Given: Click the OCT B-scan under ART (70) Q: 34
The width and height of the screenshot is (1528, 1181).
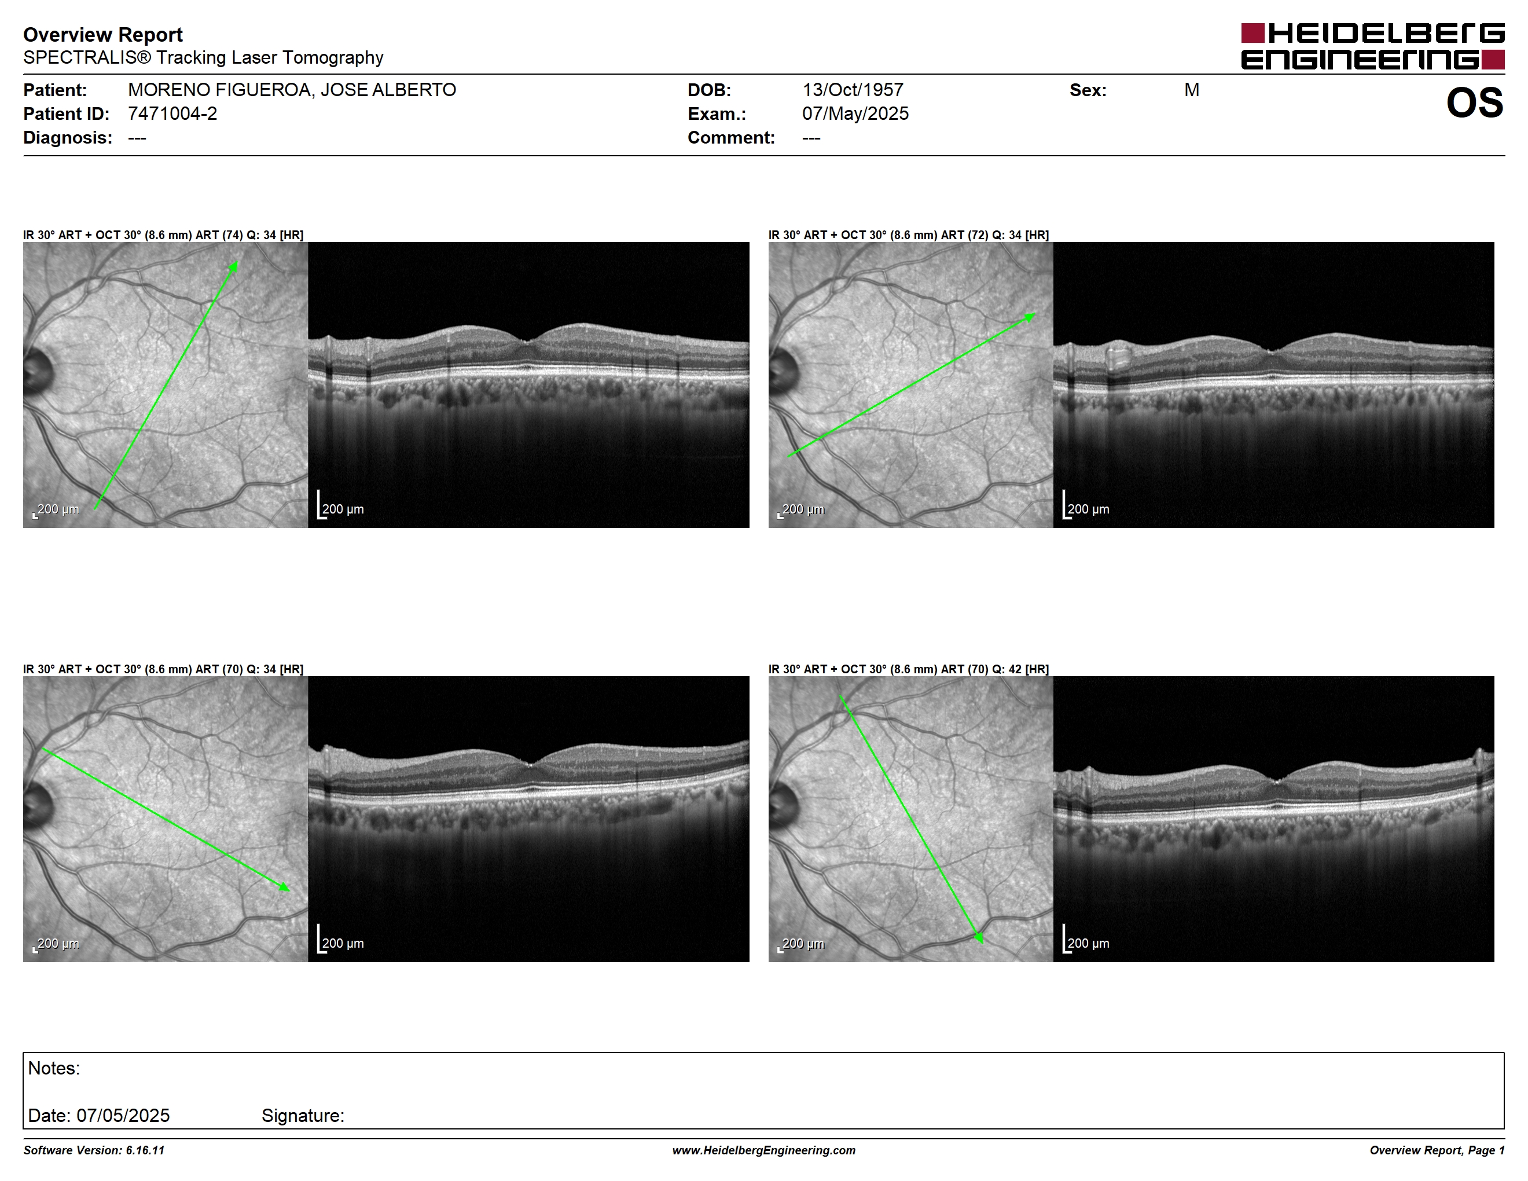Looking at the screenshot, I should 528,819.
